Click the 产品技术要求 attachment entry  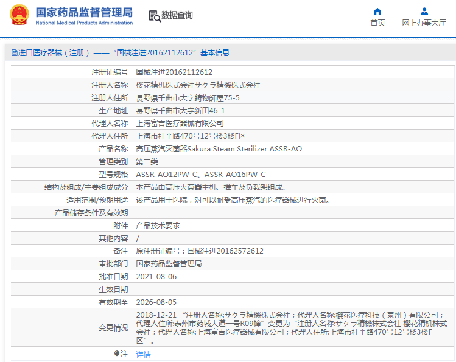(x=158, y=225)
